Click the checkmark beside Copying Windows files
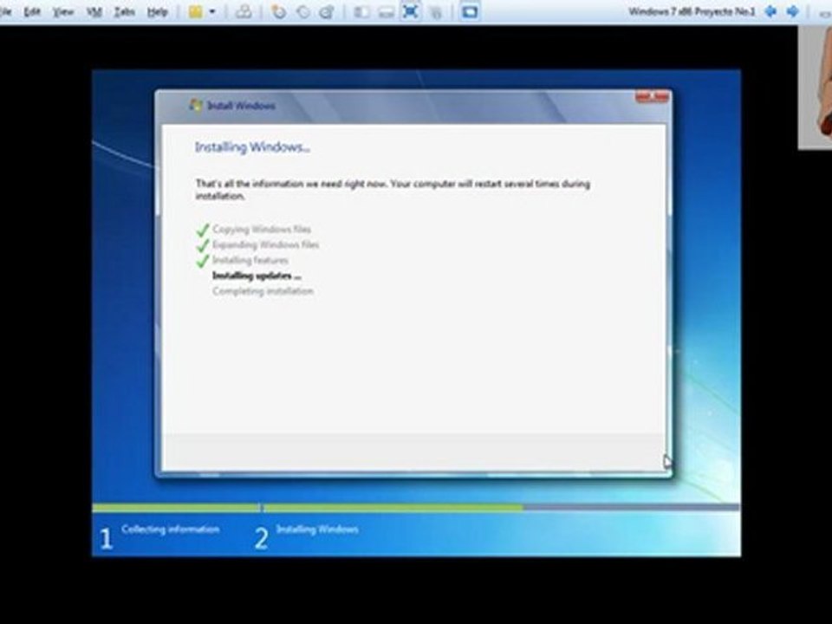The image size is (832, 624). (203, 230)
